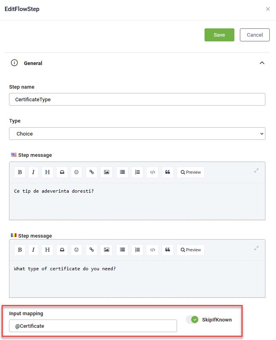Apply bold in first Step message editor
The image size is (276, 340).
click(x=20, y=172)
